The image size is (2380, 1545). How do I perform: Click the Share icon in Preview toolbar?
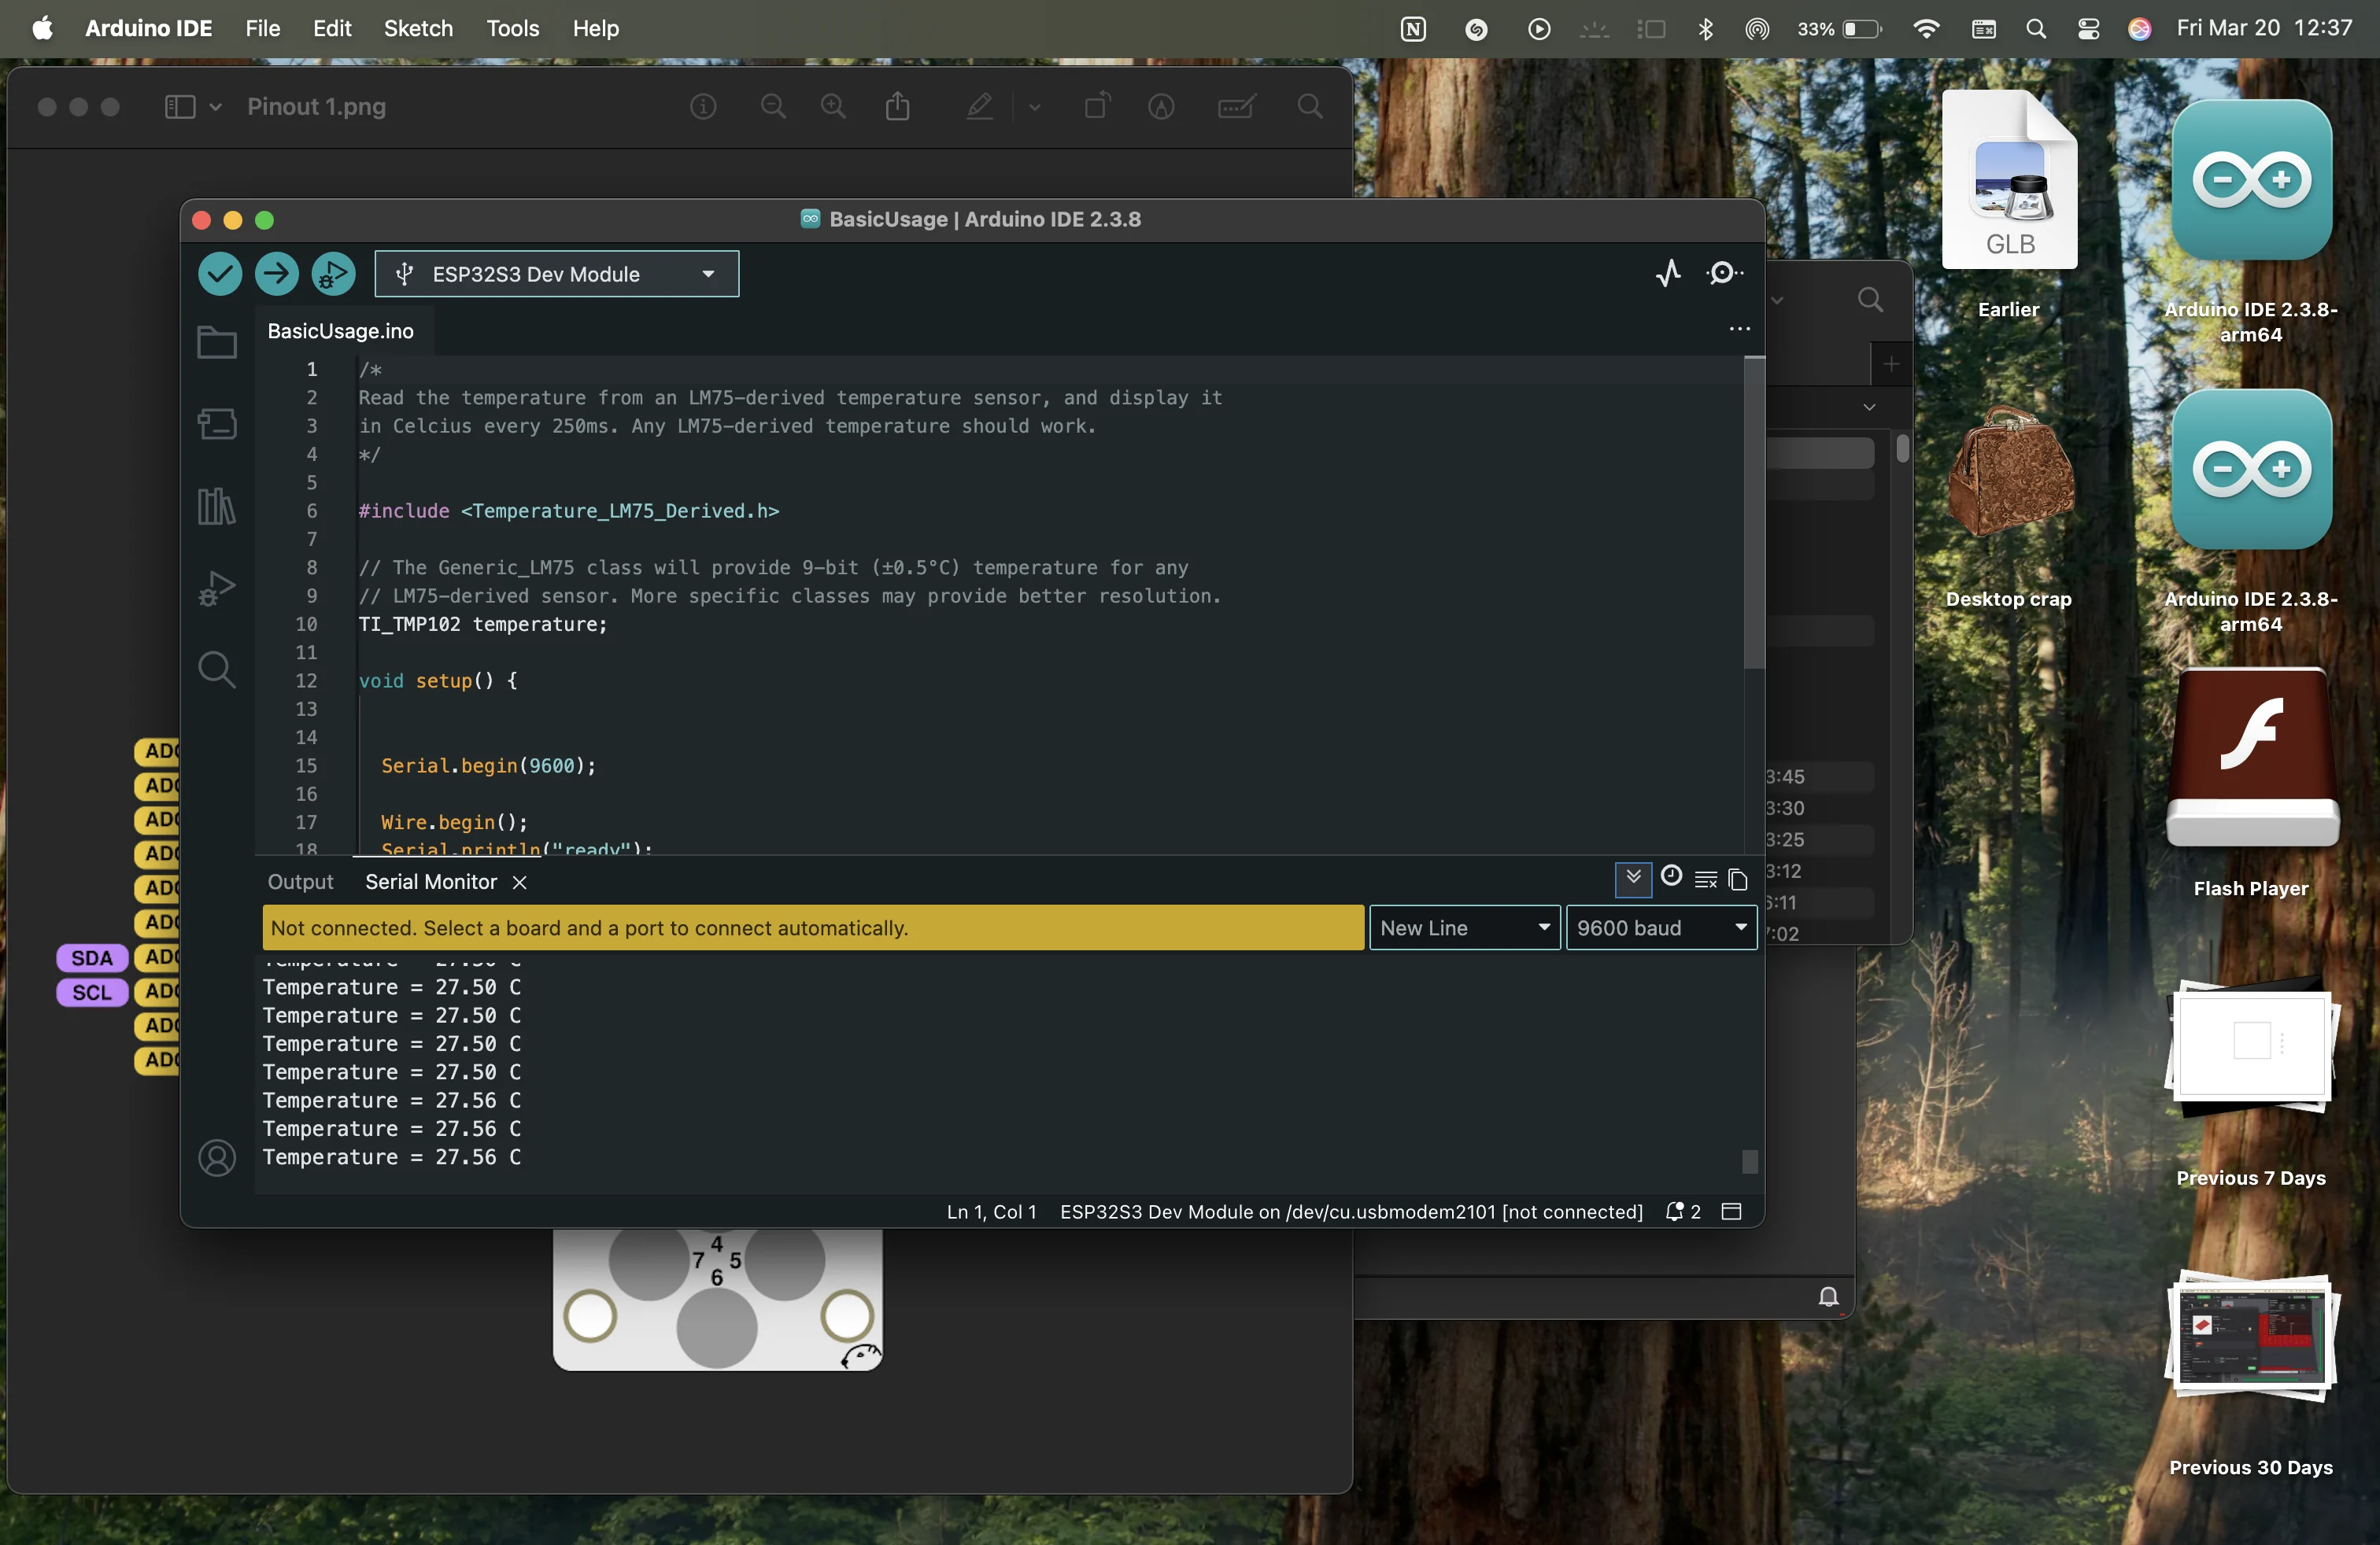898,106
